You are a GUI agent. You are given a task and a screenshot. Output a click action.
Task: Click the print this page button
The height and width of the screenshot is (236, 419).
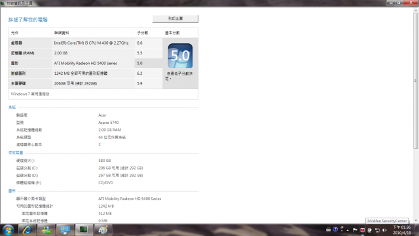175,19
